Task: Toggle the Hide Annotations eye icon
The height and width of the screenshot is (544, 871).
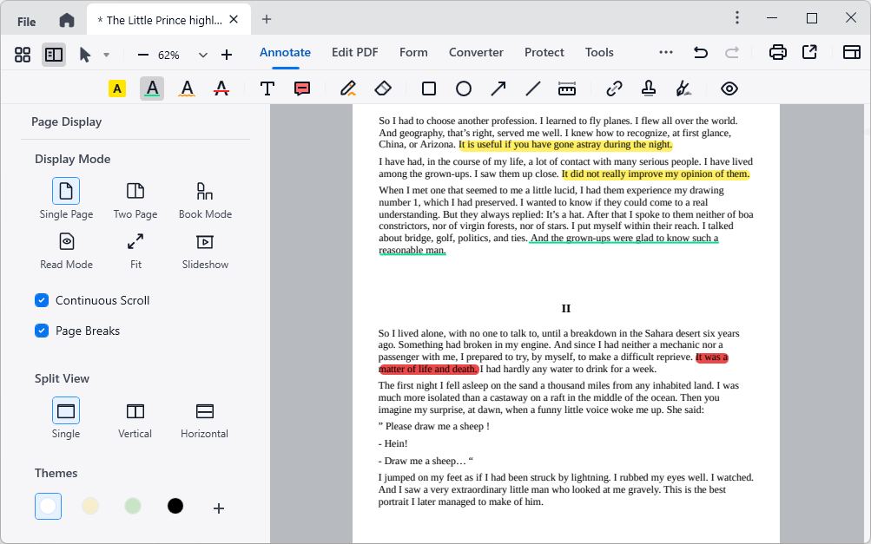Action: point(729,88)
